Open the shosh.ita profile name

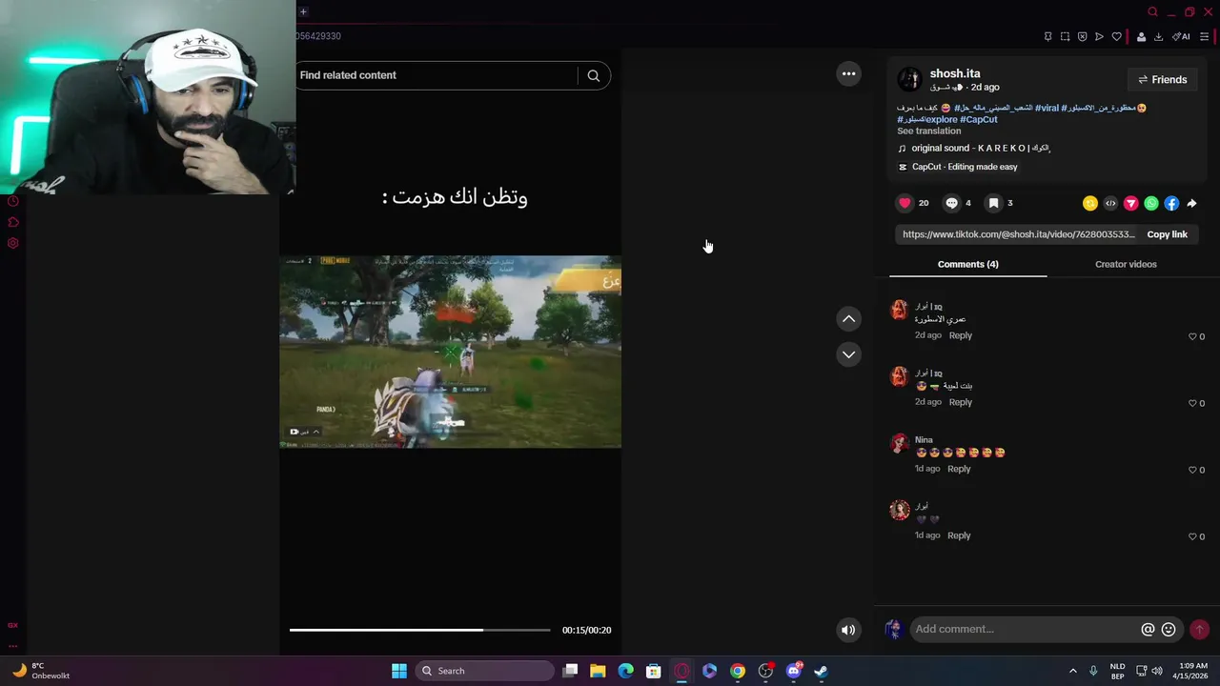point(955,73)
